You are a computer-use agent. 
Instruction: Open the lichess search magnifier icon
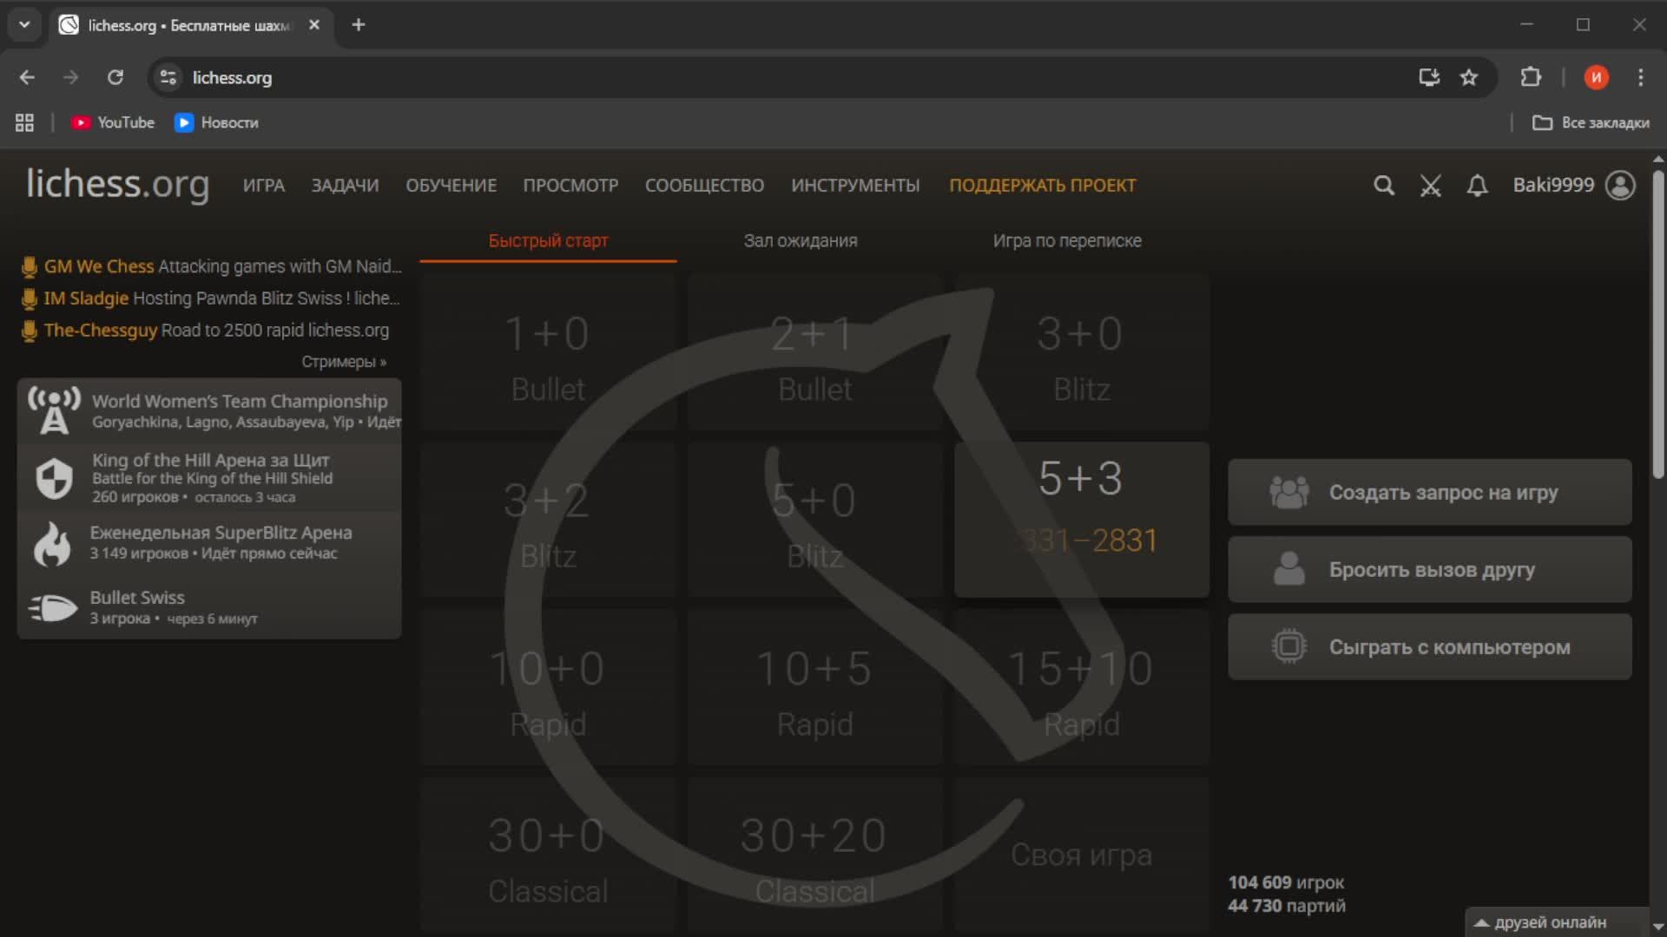1384,186
